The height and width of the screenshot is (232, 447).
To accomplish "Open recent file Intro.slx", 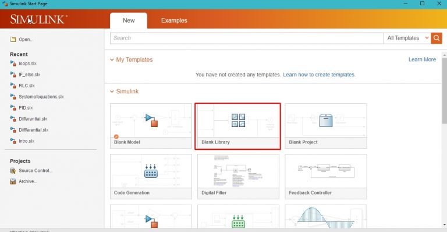I will pos(27,141).
